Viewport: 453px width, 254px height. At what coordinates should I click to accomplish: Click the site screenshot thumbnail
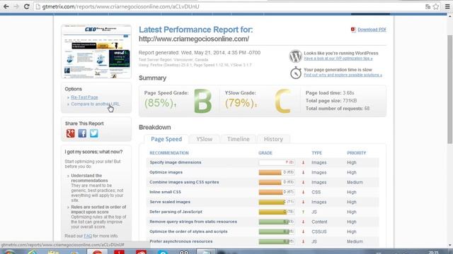pos(96,52)
